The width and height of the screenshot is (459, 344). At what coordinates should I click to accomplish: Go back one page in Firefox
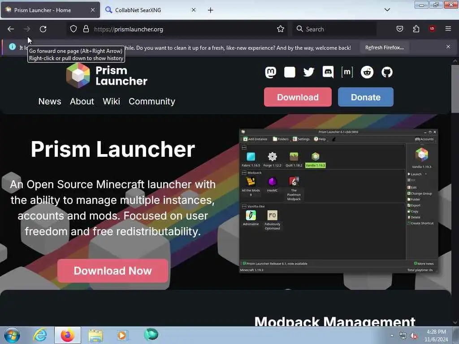[11, 29]
